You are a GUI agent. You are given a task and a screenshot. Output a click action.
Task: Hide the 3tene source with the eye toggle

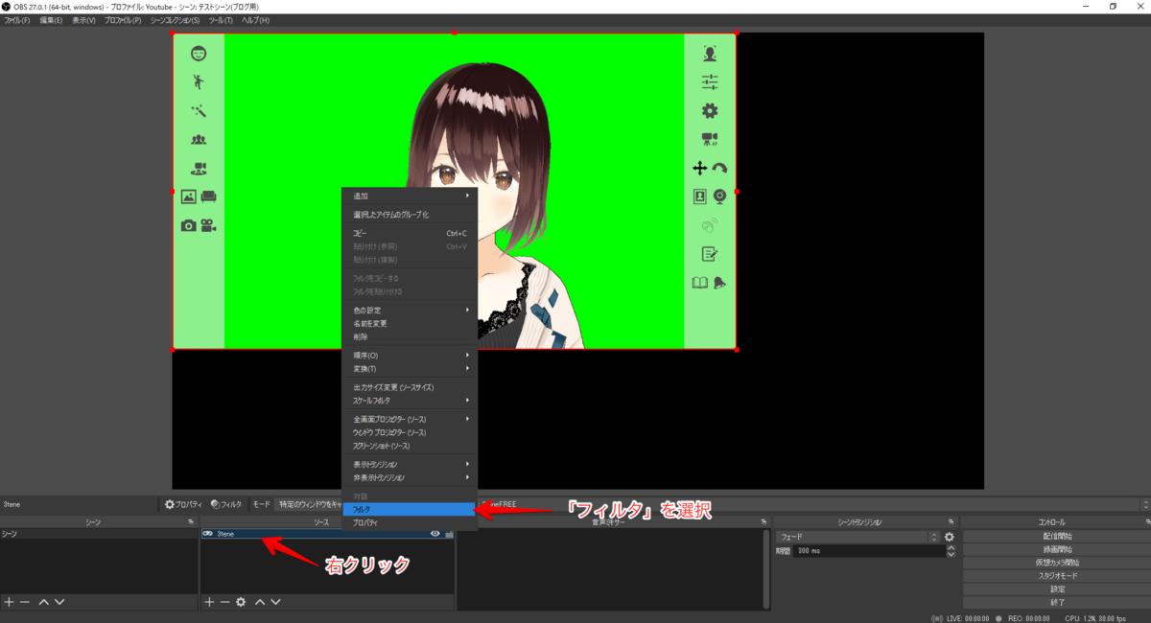point(436,533)
